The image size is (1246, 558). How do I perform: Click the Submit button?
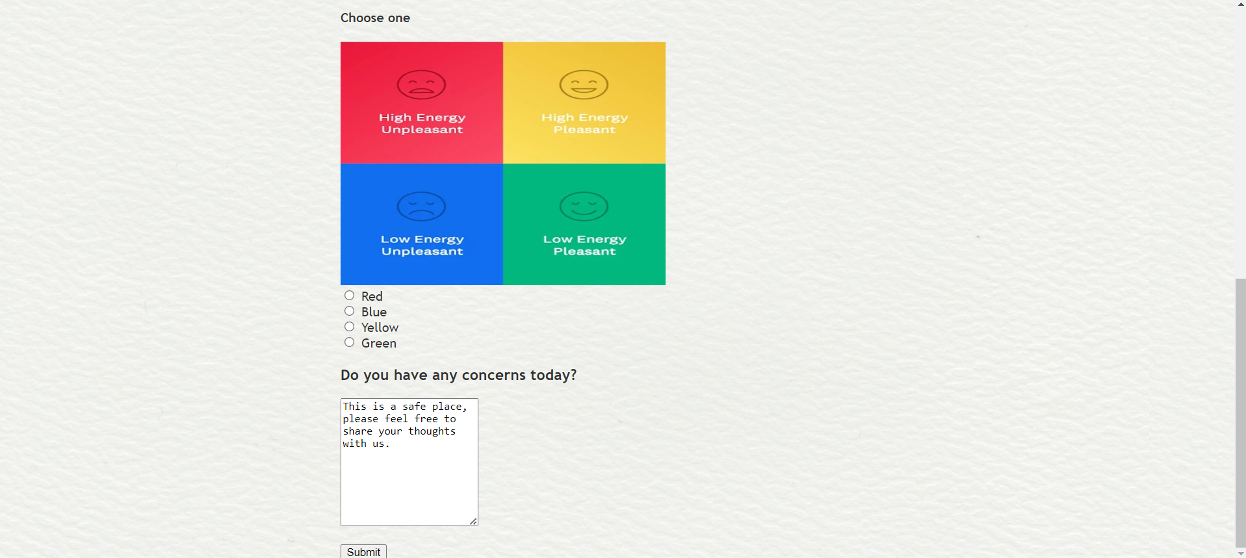(x=363, y=552)
